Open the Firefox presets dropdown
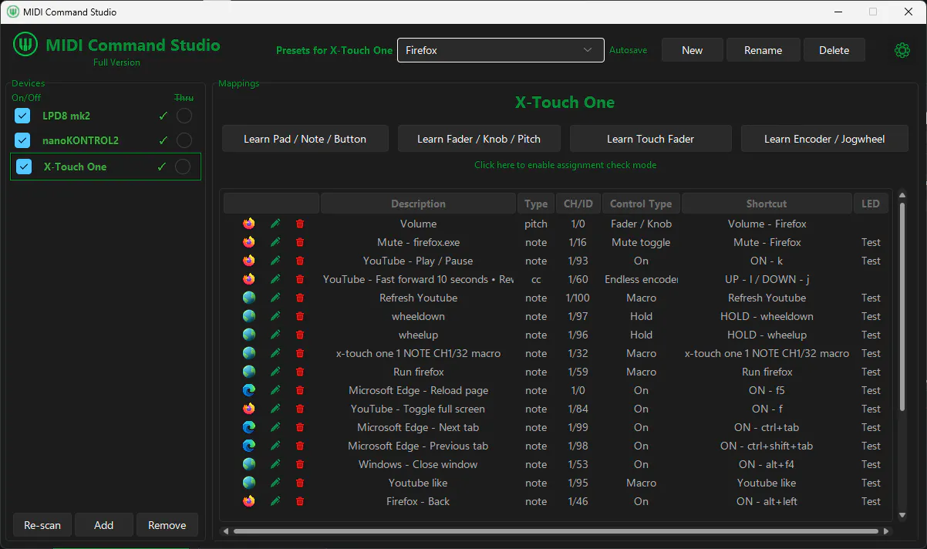927x549 pixels. tap(501, 50)
